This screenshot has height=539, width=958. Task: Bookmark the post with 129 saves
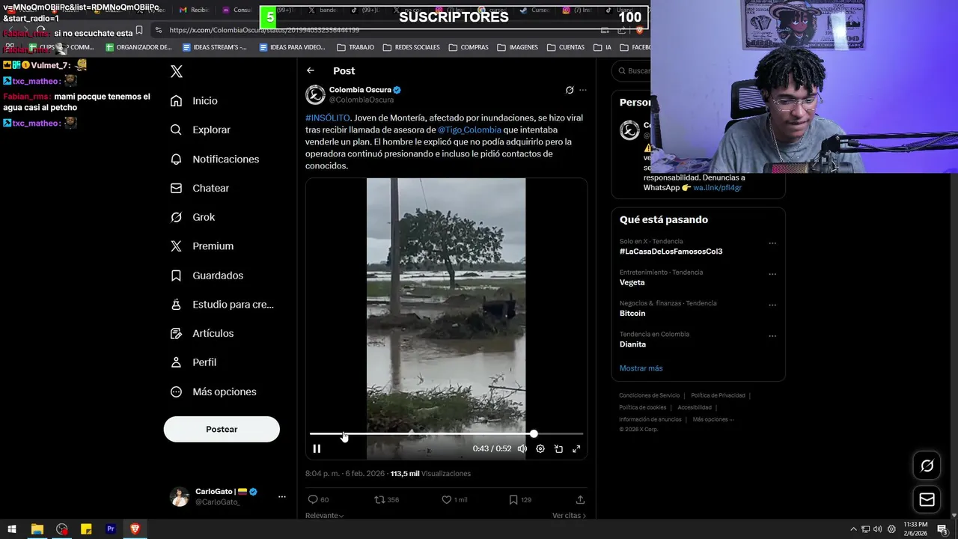(x=520, y=499)
